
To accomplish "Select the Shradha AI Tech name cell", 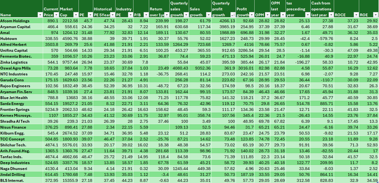I will (21, 121).
